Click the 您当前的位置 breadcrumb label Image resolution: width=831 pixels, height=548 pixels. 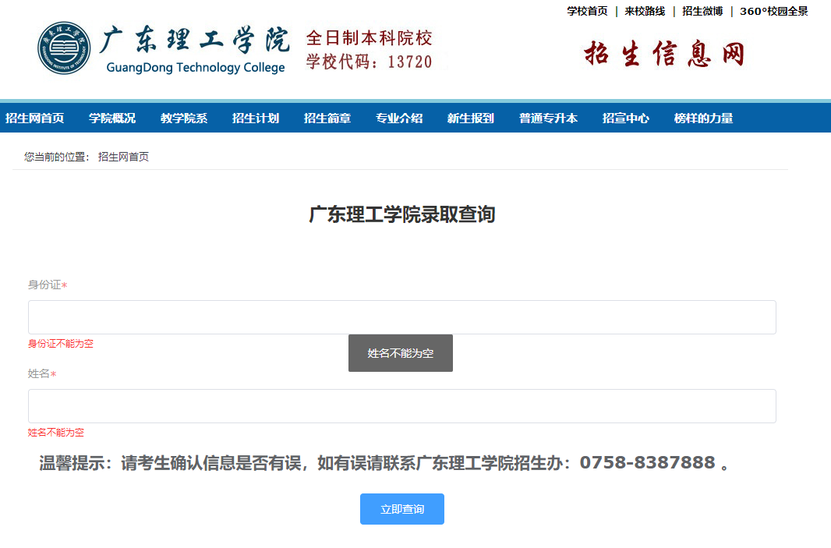coord(57,157)
